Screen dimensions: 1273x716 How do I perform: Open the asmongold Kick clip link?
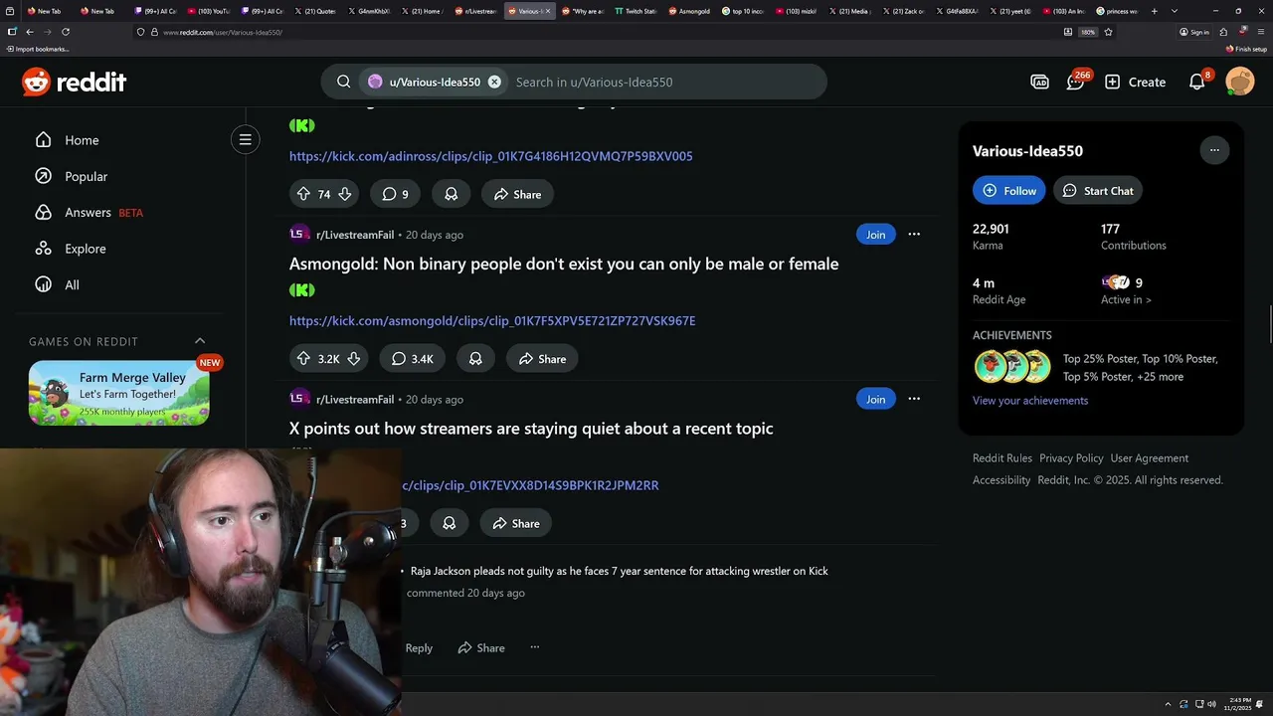tap(492, 321)
